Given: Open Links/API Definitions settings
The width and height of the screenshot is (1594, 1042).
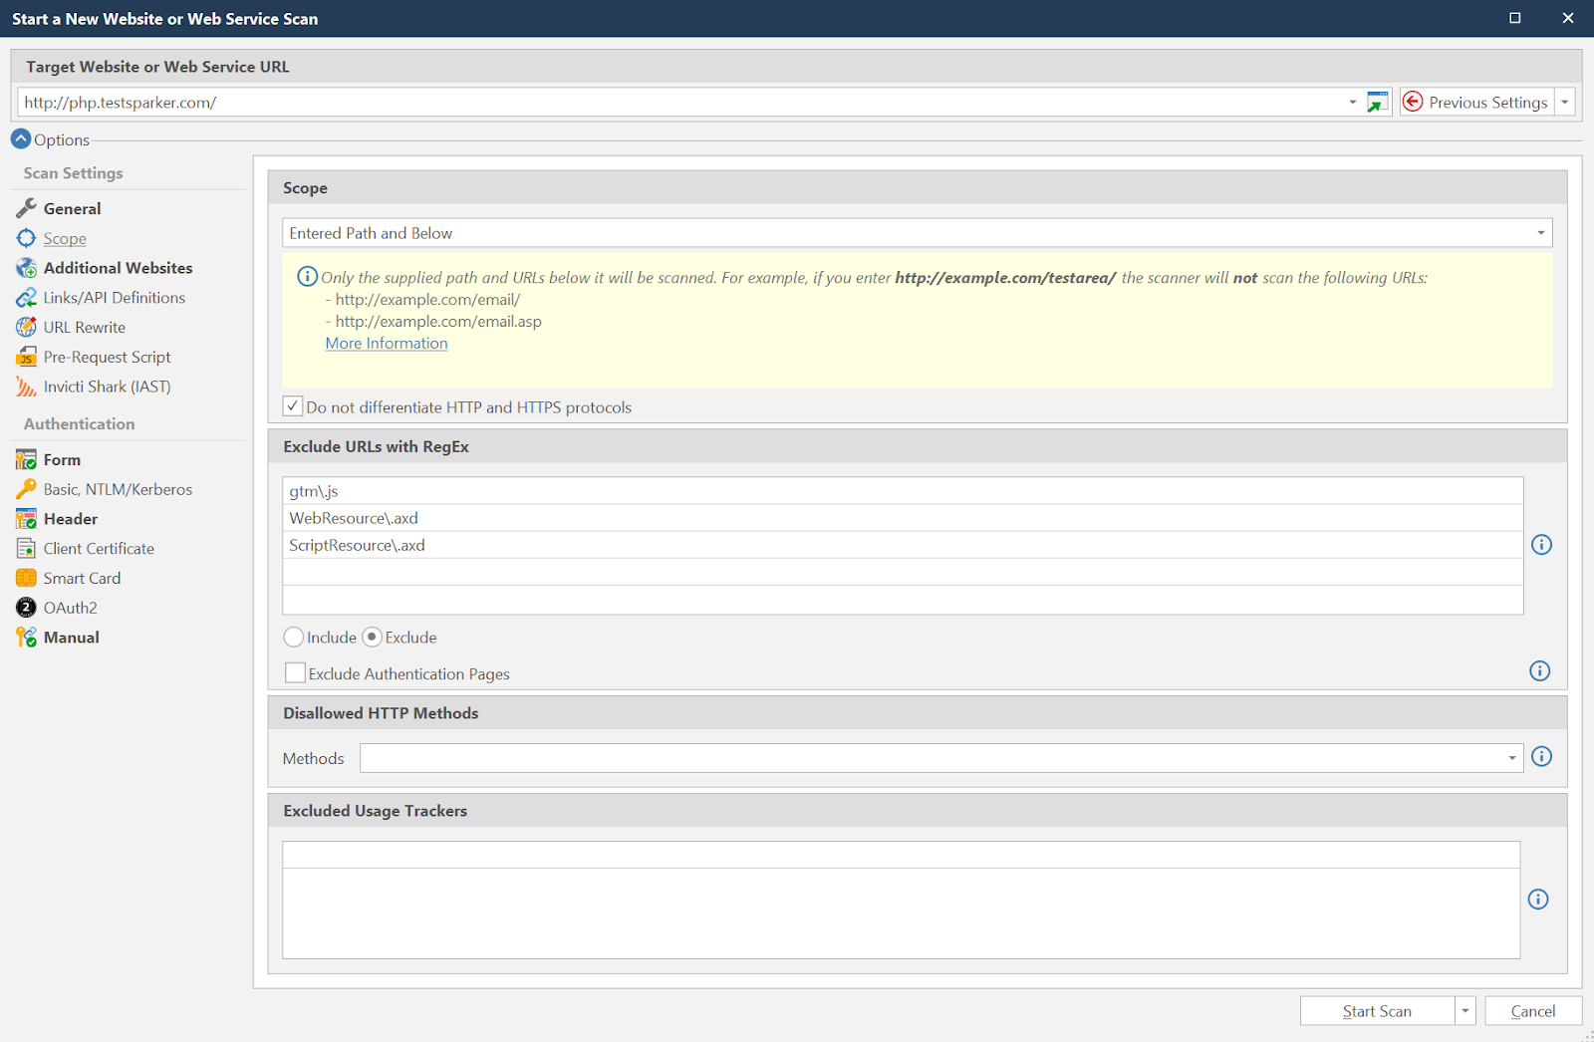Looking at the screenshot, I should pos(113,297).
